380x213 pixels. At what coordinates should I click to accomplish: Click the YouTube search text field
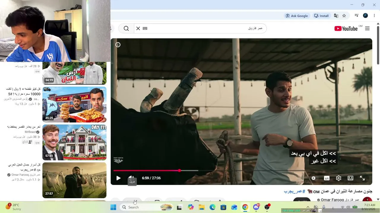205,28
